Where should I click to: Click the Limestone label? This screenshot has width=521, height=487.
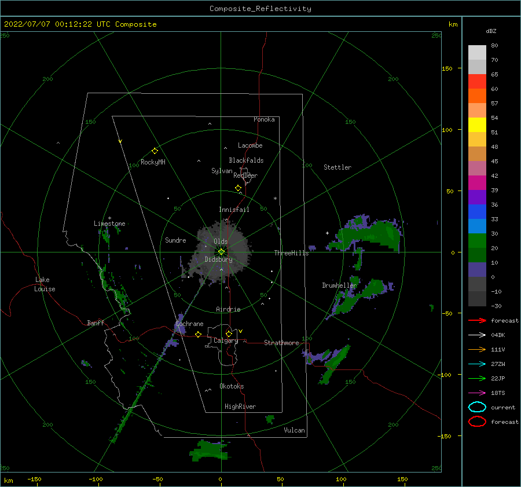(109, 224)
